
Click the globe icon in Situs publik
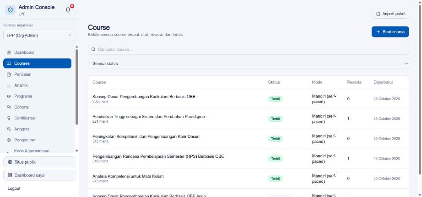click(x=10, y=162)
